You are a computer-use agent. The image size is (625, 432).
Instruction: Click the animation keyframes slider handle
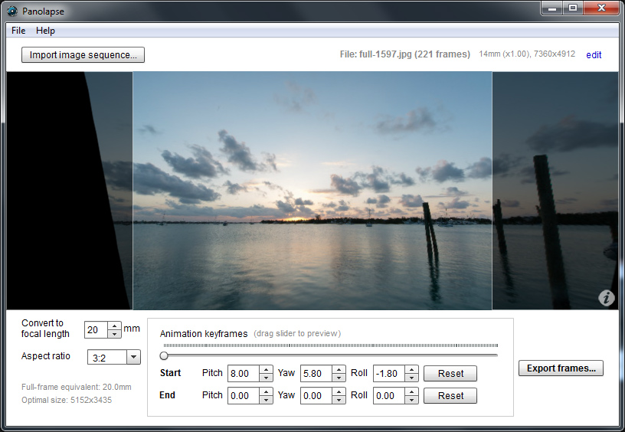click(x=164, y=355)
